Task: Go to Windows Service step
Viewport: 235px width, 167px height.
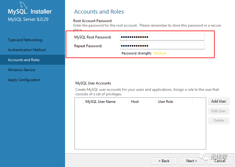Action: coord(21,70)
